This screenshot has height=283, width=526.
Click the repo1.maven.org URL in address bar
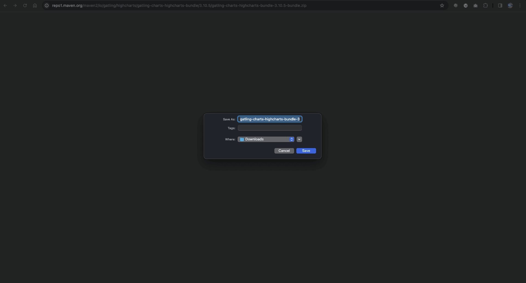179,5
